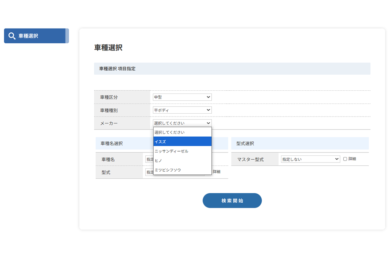Viewport: 389px width, 259px height.
Task: Click the メーカー row label
Action: click(109, 123)
